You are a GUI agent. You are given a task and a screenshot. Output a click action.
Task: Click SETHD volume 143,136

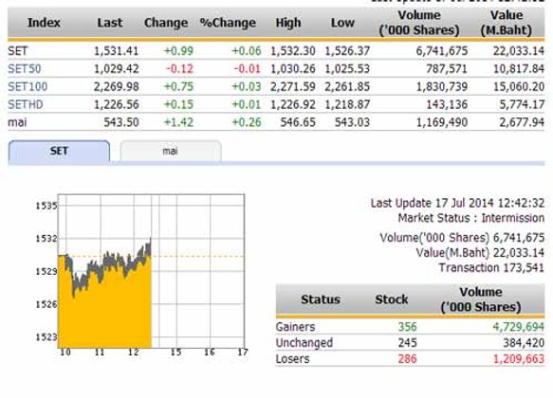point(447,104)
